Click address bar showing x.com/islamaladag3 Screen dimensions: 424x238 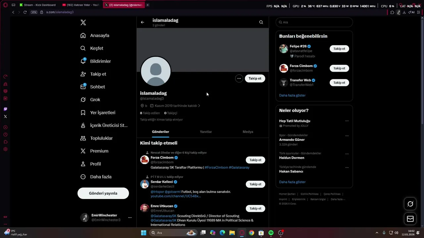[x=60, y=12]
